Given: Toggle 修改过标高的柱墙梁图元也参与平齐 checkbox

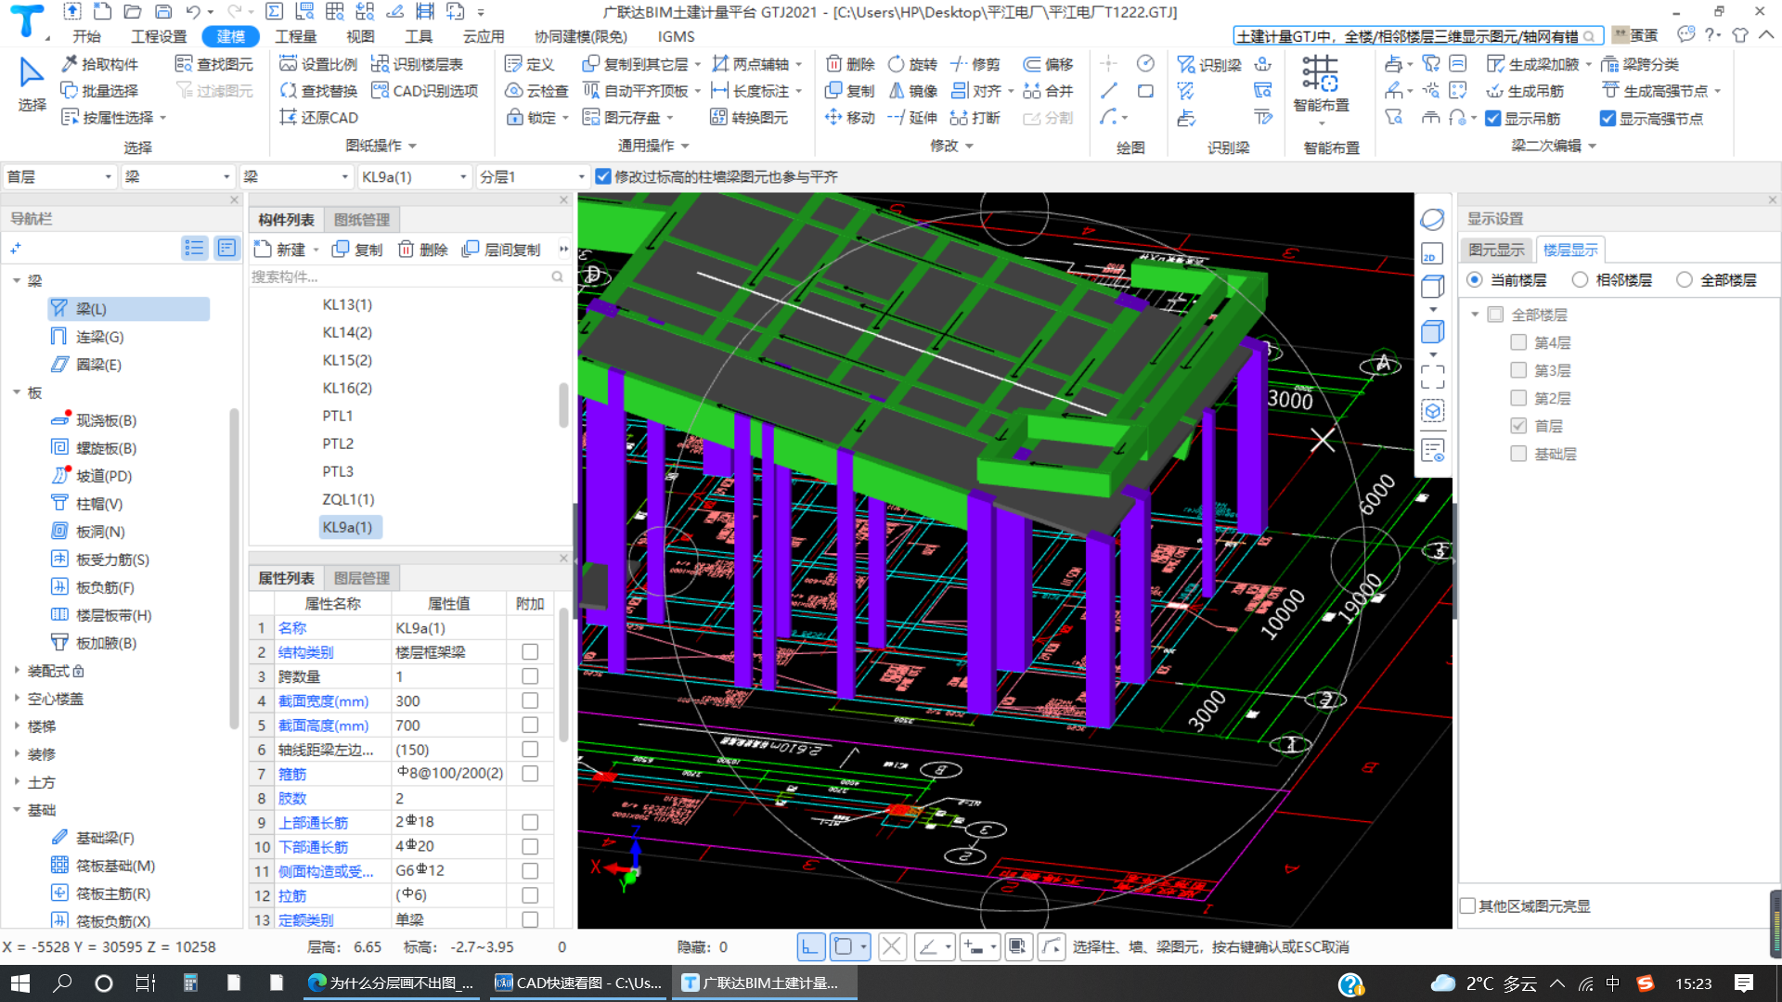Looking at the screenshot, I should pos(603,176).
